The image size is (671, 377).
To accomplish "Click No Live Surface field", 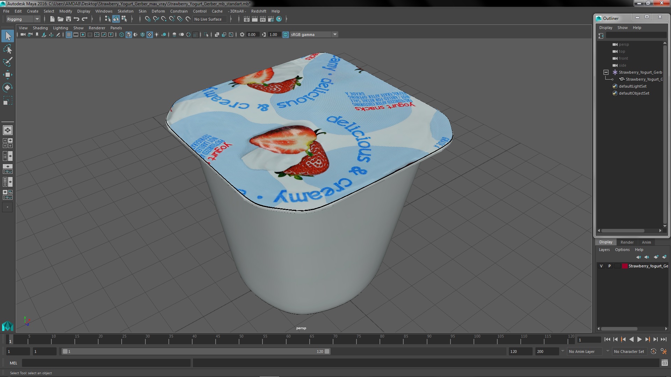I will click(209, 19).
